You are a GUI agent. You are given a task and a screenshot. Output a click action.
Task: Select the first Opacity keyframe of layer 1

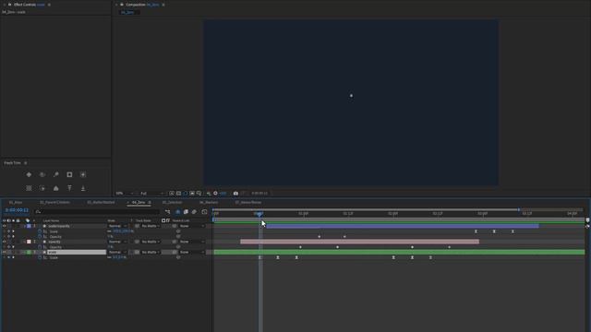pos(320,237)
